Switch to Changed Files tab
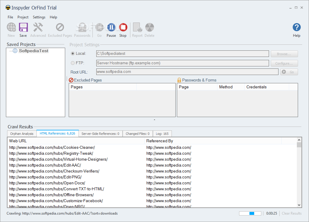 (x=137, y=134)
